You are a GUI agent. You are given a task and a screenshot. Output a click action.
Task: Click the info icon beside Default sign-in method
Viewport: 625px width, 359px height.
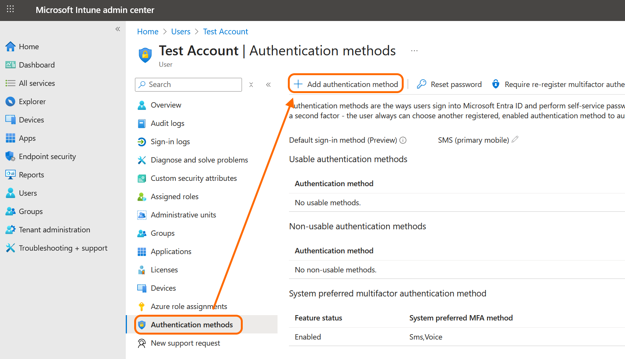pos(403,140)
